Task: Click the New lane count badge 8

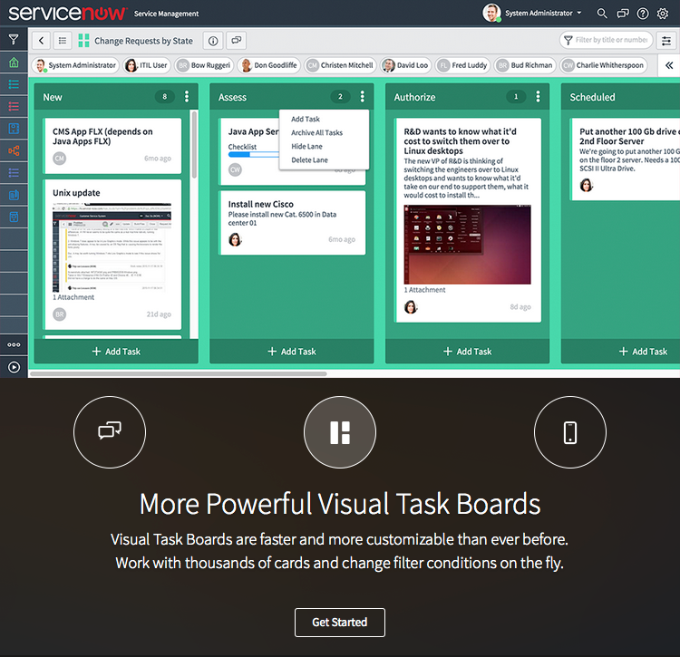Action: pyautogui.click(x=164, y=97)
